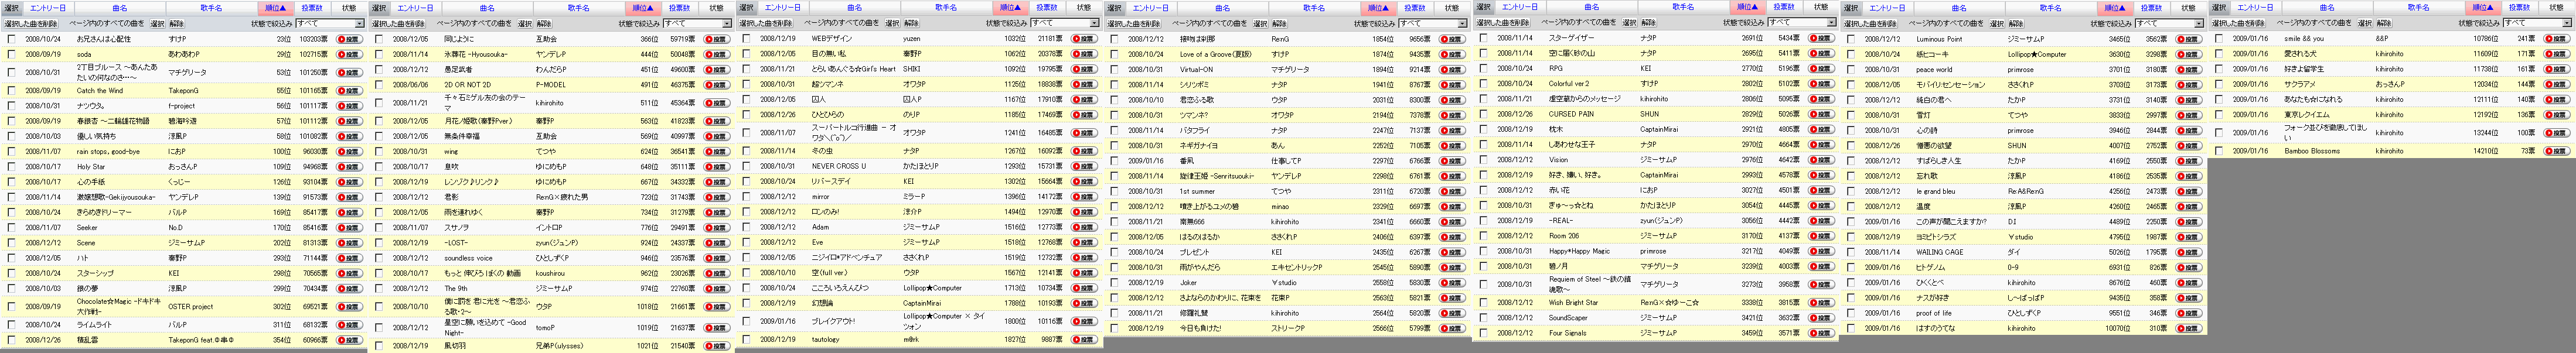This screenshot has width=2576, height=353.
Task: Vote for 'Virtual-ON' by マチゲリータ
Action: tap(1452, 70)
